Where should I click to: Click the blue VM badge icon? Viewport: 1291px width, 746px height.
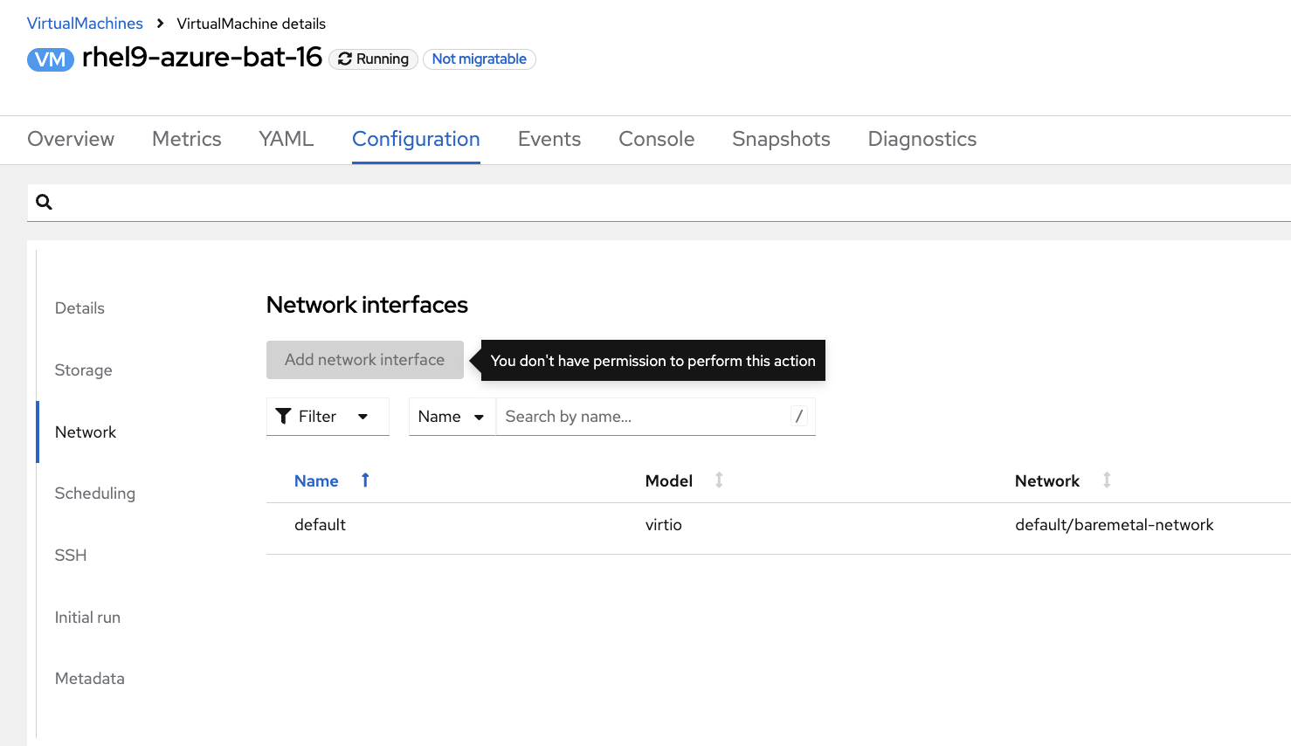[51, 59]
